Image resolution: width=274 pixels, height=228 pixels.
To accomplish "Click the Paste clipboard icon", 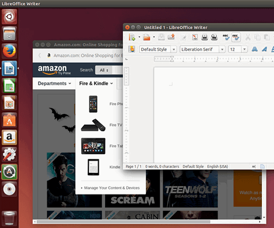I will 267,37.
